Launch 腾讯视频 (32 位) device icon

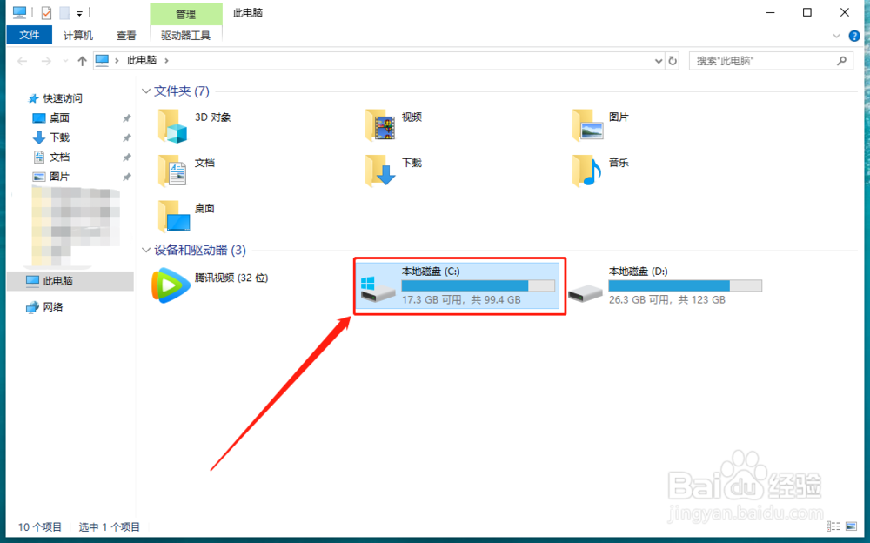pyautogui.click(x=171, y=285)
